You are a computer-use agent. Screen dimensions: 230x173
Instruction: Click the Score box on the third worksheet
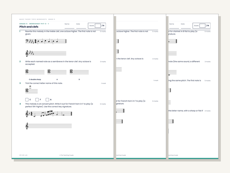(202, 26)
